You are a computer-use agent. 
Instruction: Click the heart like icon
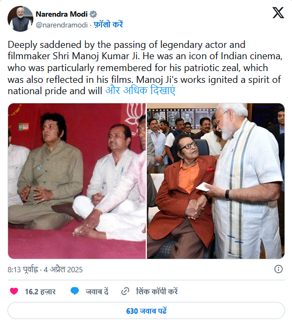point(14,291)
